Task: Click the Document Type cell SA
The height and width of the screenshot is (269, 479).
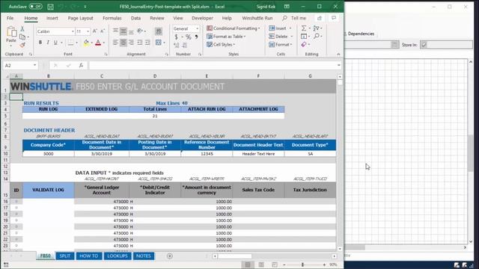Action: point(310,154)
